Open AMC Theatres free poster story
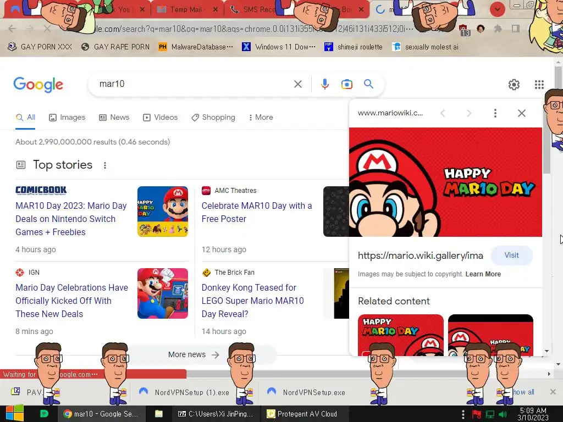Viewport: 563px width, 422px height. [257, 212]
